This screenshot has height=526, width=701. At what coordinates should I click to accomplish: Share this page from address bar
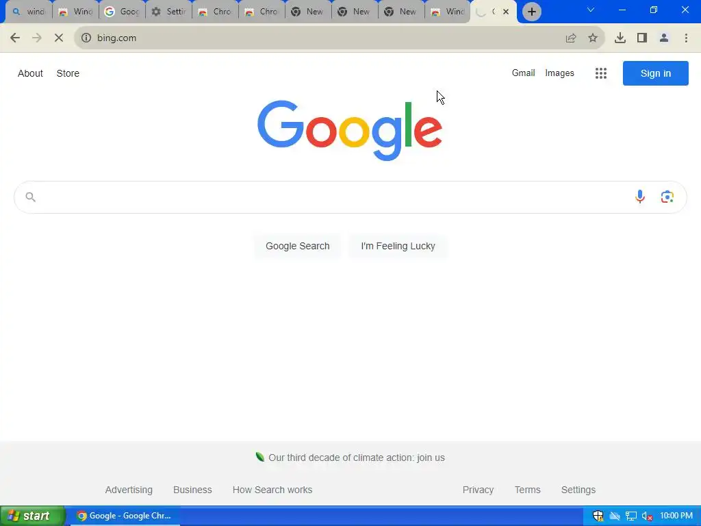point(571,38)
